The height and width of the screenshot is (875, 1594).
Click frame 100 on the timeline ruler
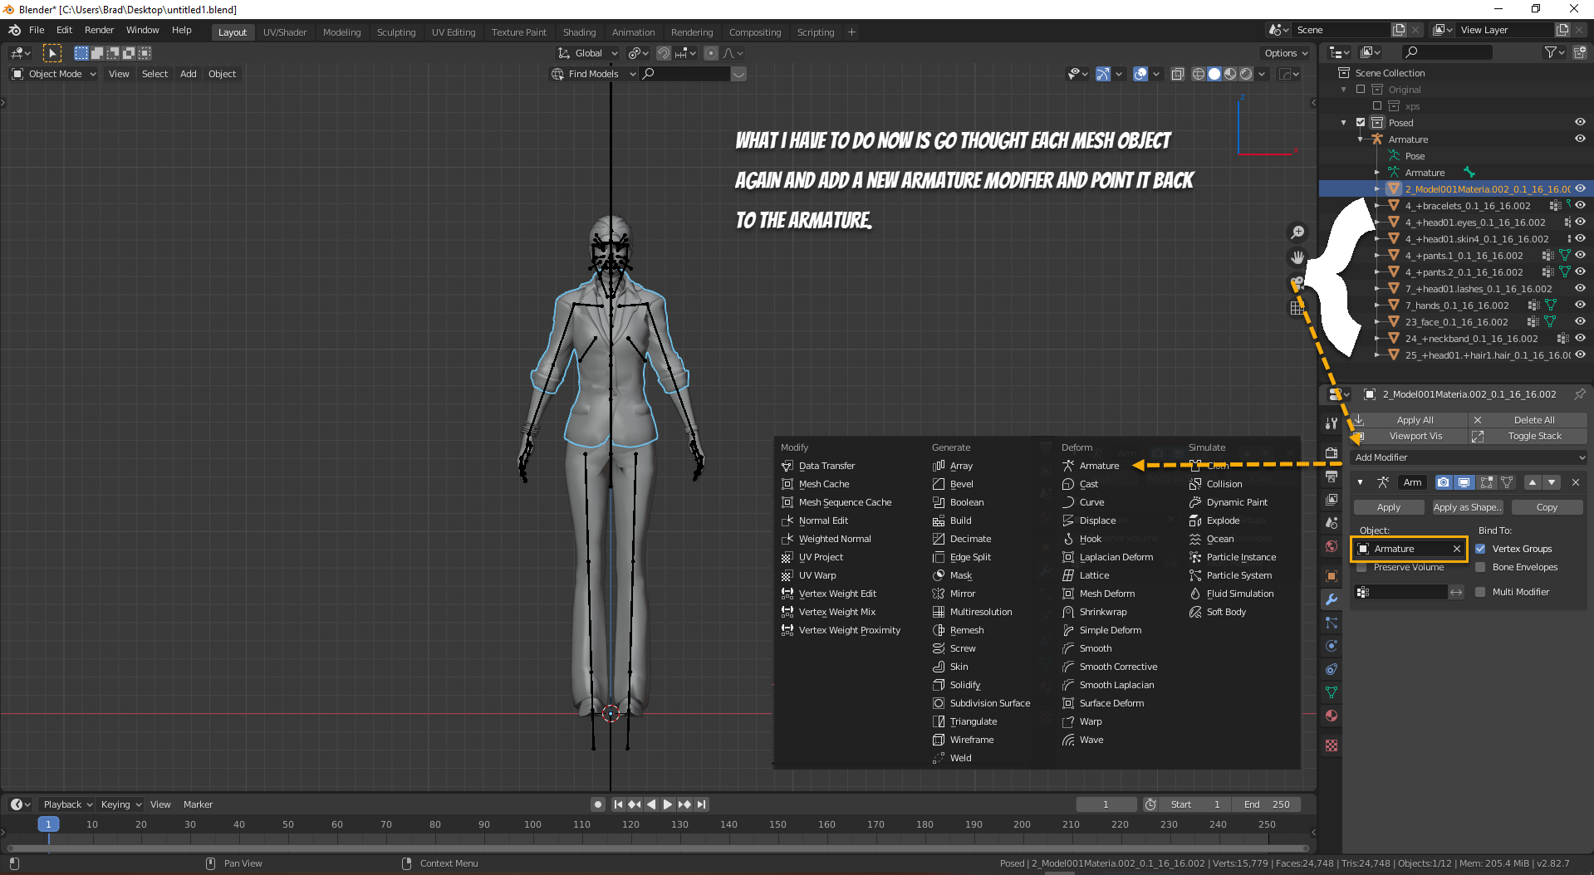[532, 824]
